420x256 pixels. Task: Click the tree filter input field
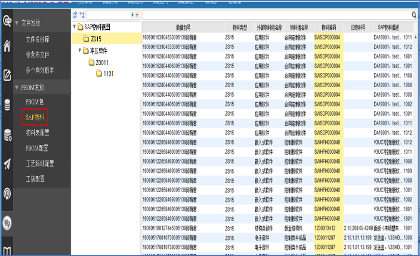click(x=106, y=14)
